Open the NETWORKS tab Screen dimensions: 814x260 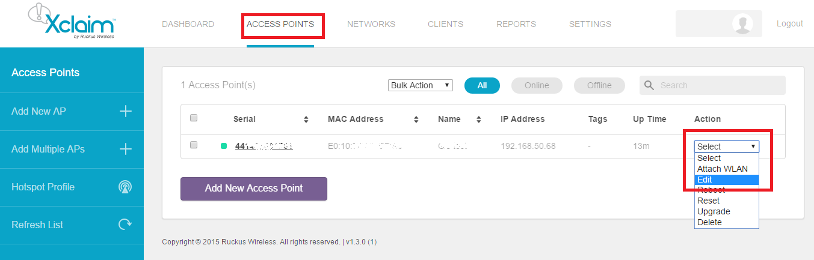[x=371, y=24]
